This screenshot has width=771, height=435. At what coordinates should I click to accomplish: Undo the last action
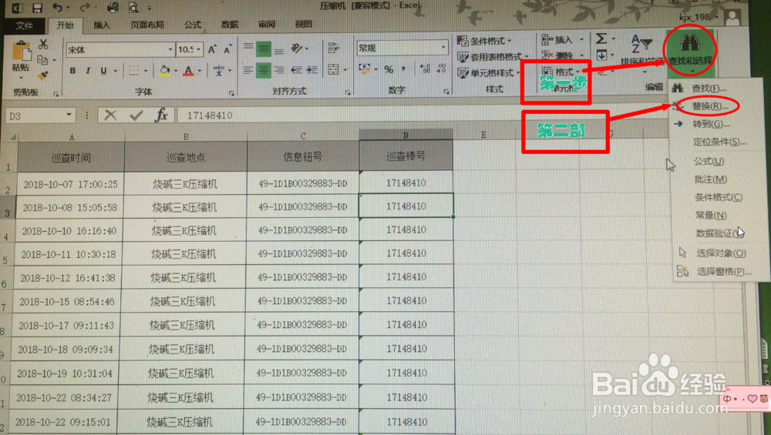tap(58, 8)
